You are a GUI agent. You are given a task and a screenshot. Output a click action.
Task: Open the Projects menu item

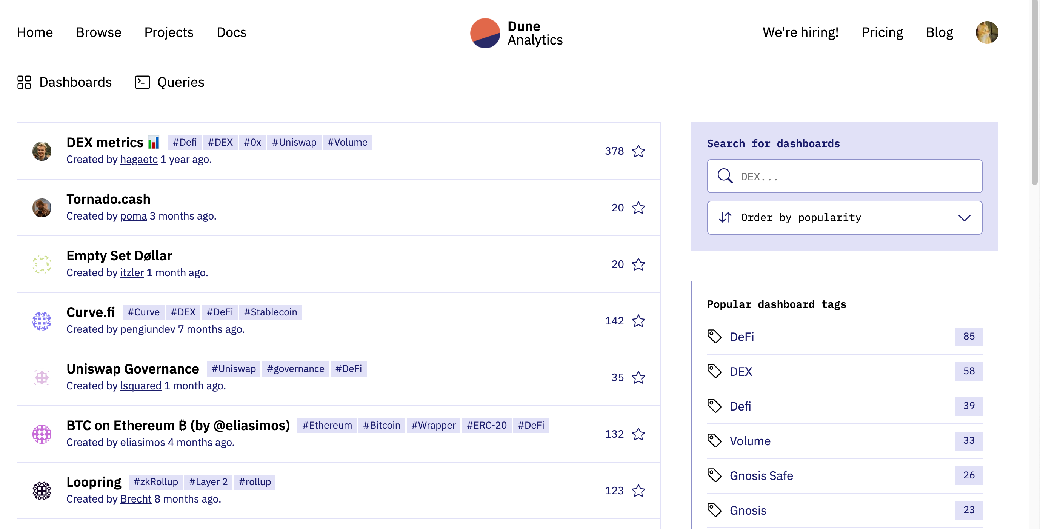(x=169, y=32)
